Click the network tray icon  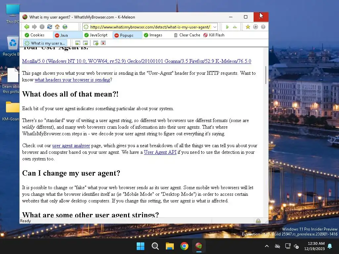pyautogui.click(x=288, y=246)
